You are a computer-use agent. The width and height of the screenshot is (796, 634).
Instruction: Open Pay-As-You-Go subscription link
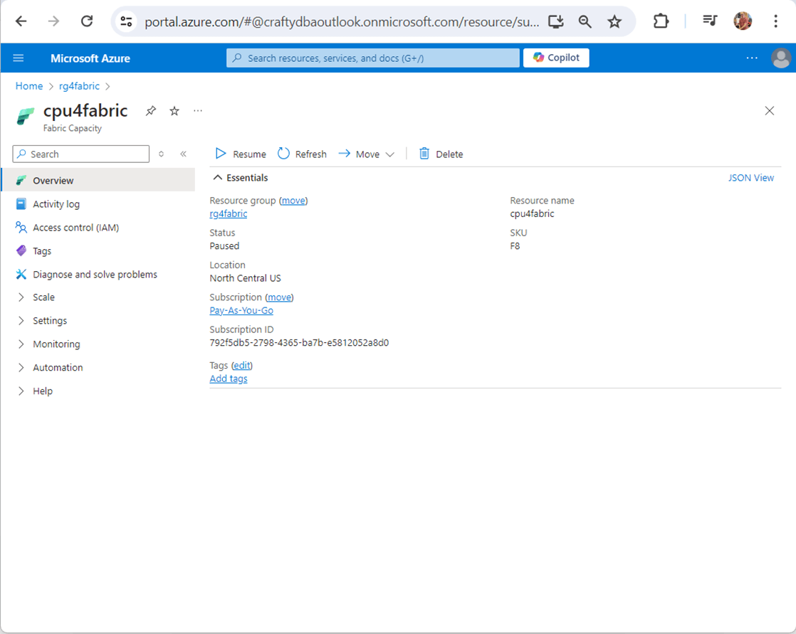coord(241,310)
